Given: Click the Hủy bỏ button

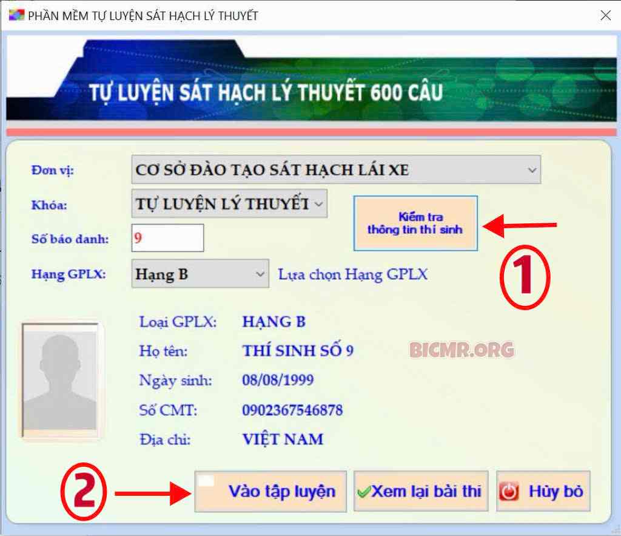Looking at the screenshot, I should point(543,492).
